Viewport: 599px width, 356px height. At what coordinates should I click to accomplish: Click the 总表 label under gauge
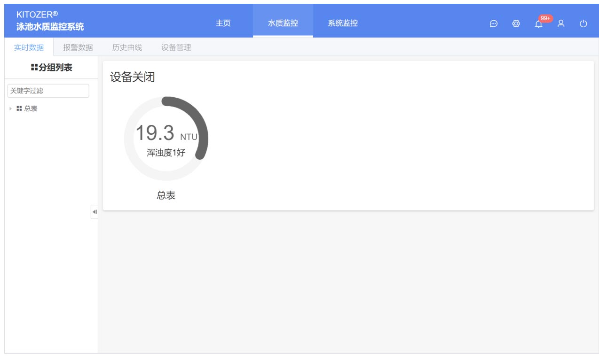point(166,195)
